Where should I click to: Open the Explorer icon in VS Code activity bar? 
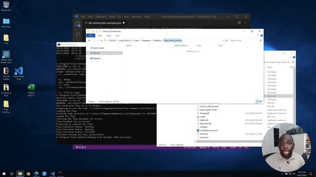click(78, 24)
